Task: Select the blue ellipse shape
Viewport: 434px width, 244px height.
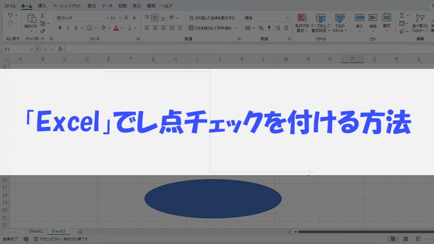Action: click(x=213, y=198)
